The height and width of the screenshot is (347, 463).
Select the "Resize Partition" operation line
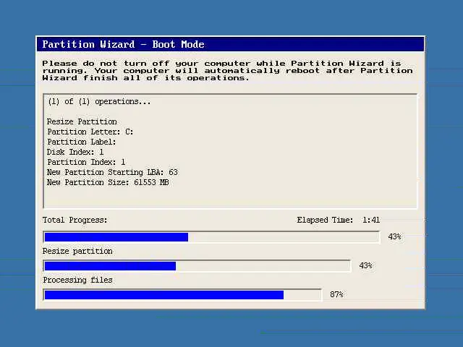pos(82,121)
